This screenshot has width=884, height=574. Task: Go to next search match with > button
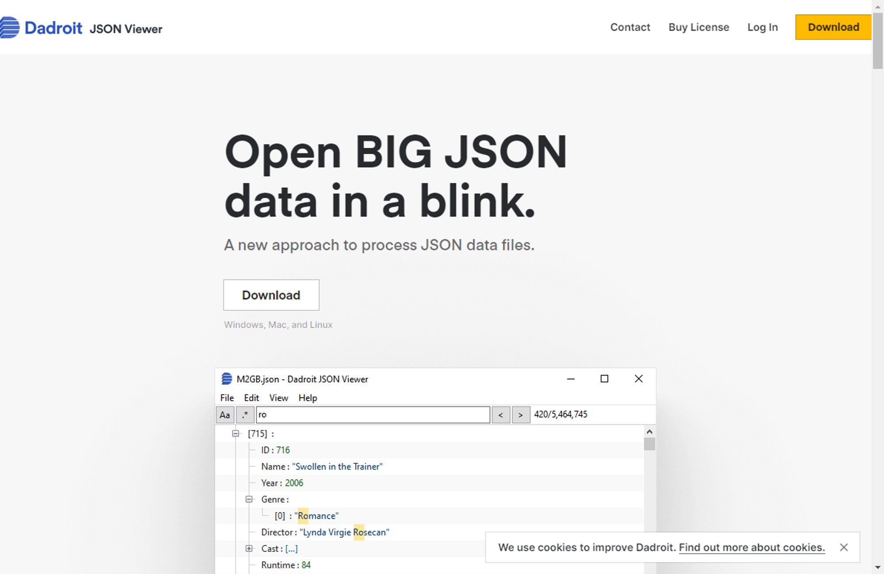tap(521, 415)
